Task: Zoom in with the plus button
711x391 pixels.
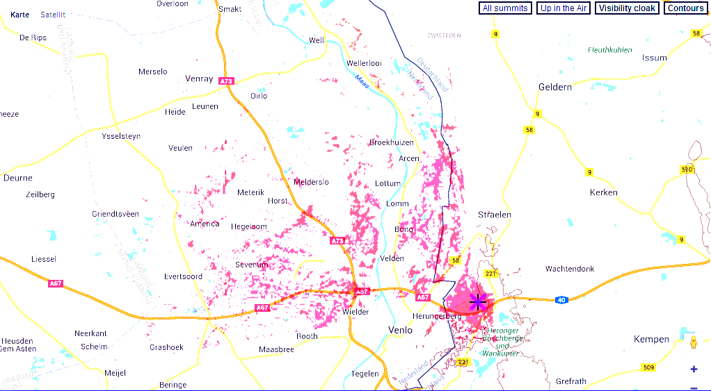Action: coord(694,369)
